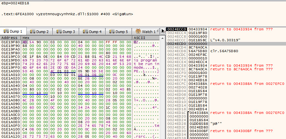The width and height of the screenshot is (286, 139).
Task: Click the ASCII text 'is program'
Action: [145, 60]
